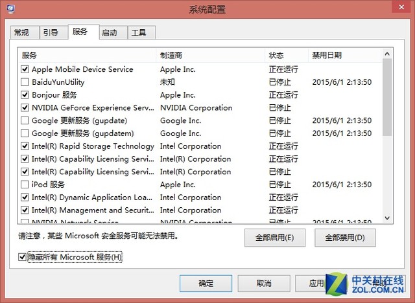Click the 全部禁用(D) button

pyautogui.click(x=345, y=238)
